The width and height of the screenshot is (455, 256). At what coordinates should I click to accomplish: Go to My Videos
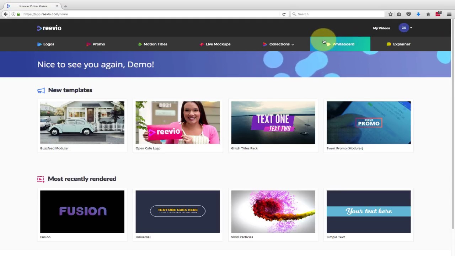(381, 28)
